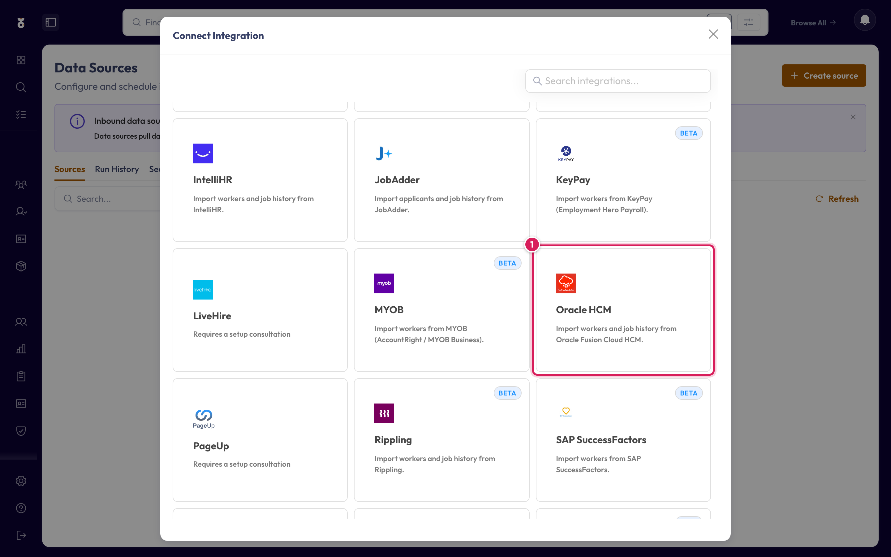Screen dimensions: 891x557
Task: Open the dashboard grid icon in sidebar
Action: tap(21, 60)
